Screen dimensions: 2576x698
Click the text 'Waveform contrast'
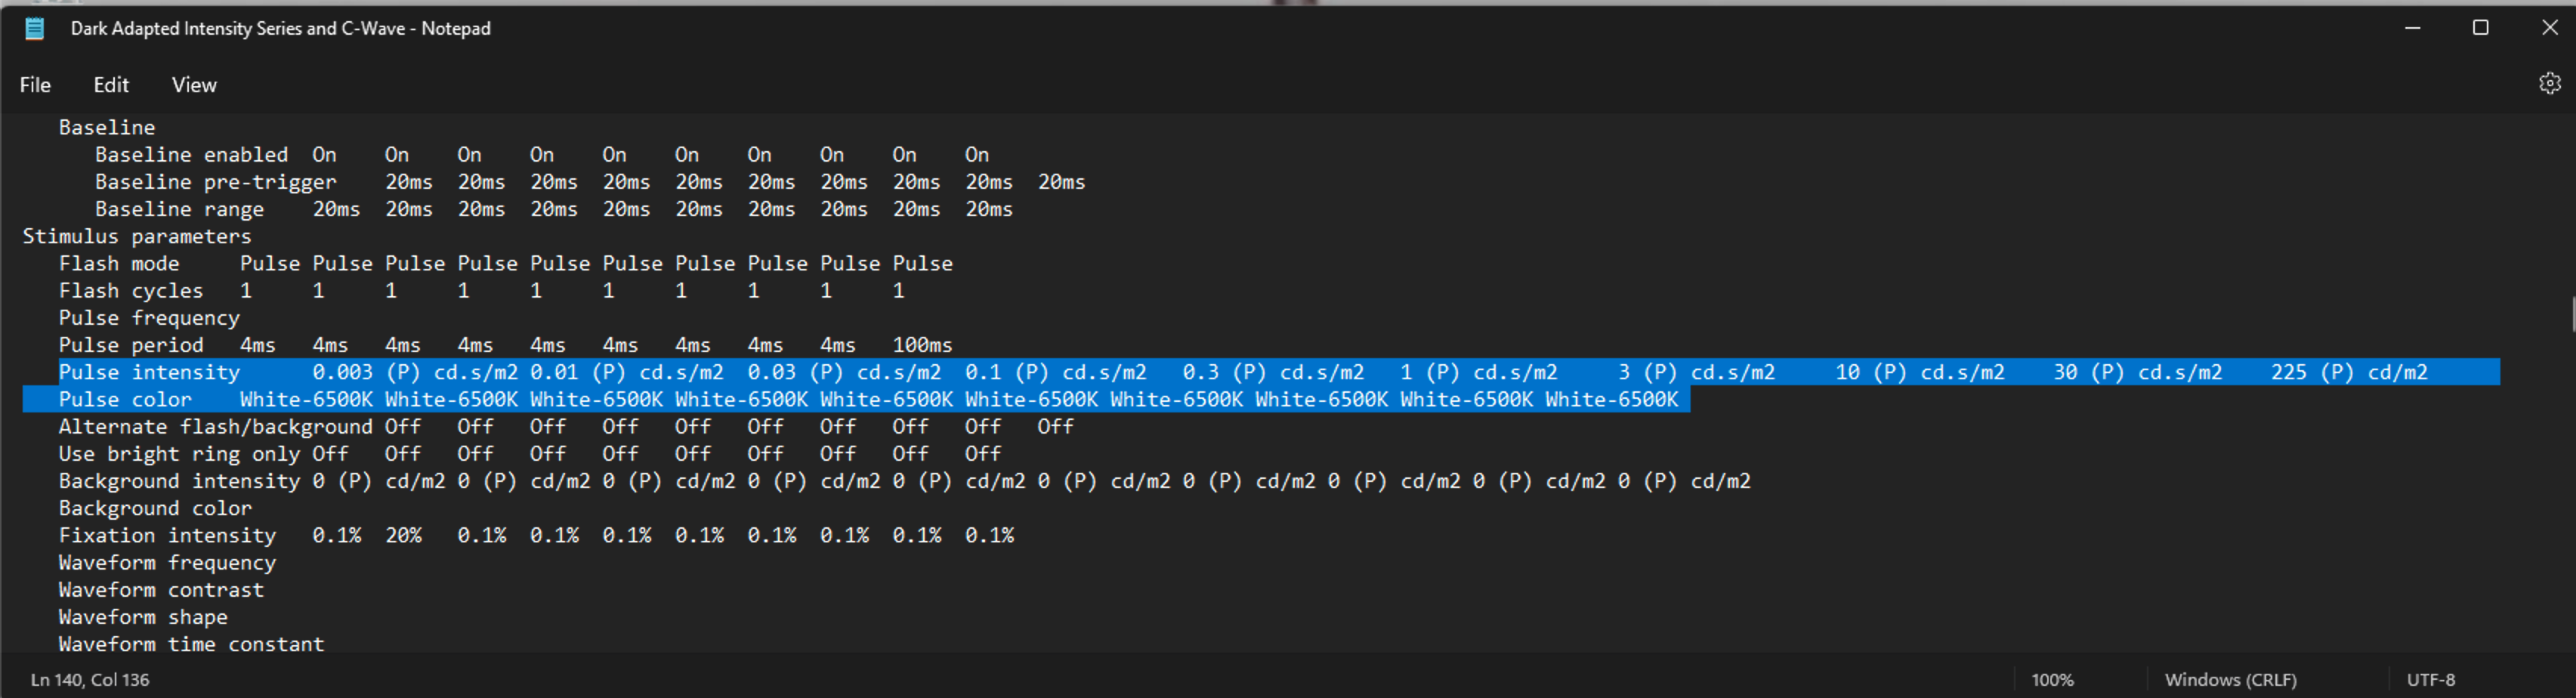coord(161,590)
